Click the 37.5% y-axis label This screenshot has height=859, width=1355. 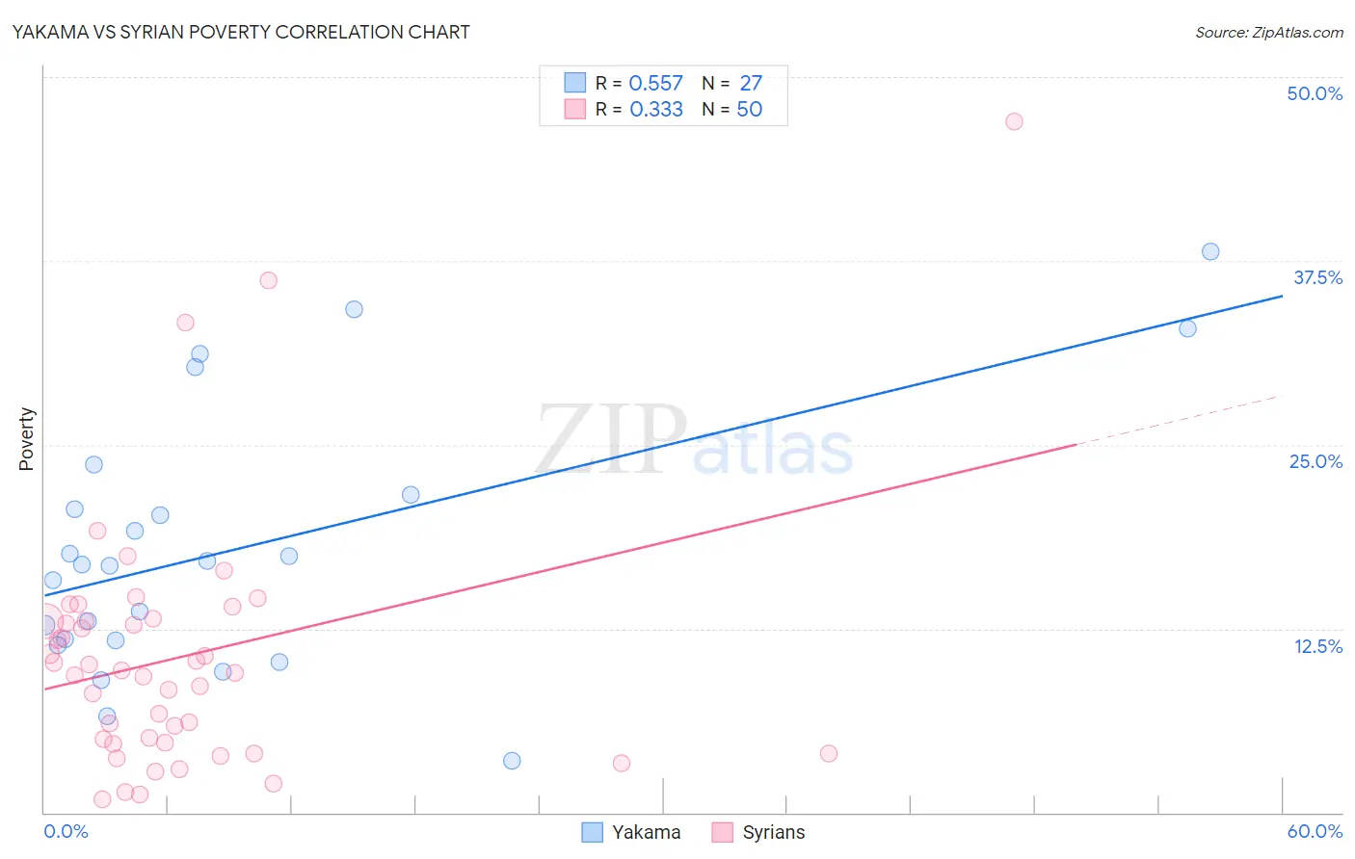[1317, 277]
